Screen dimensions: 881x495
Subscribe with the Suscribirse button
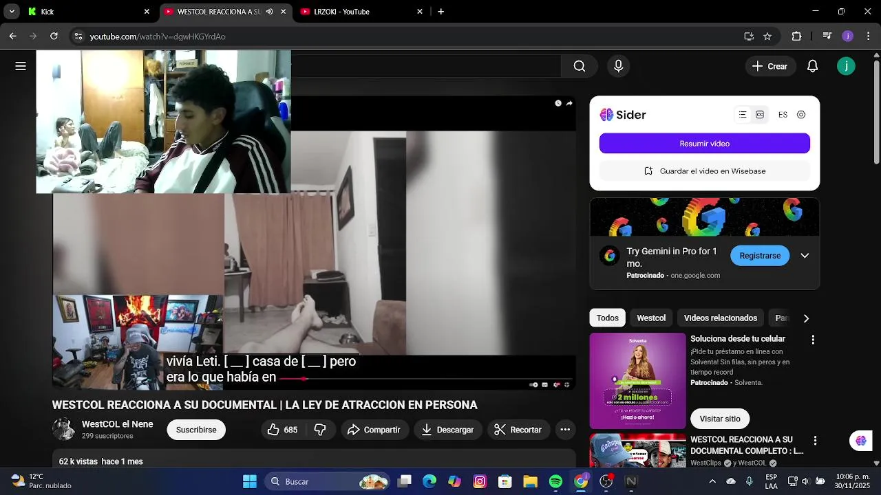coord(196,430)
